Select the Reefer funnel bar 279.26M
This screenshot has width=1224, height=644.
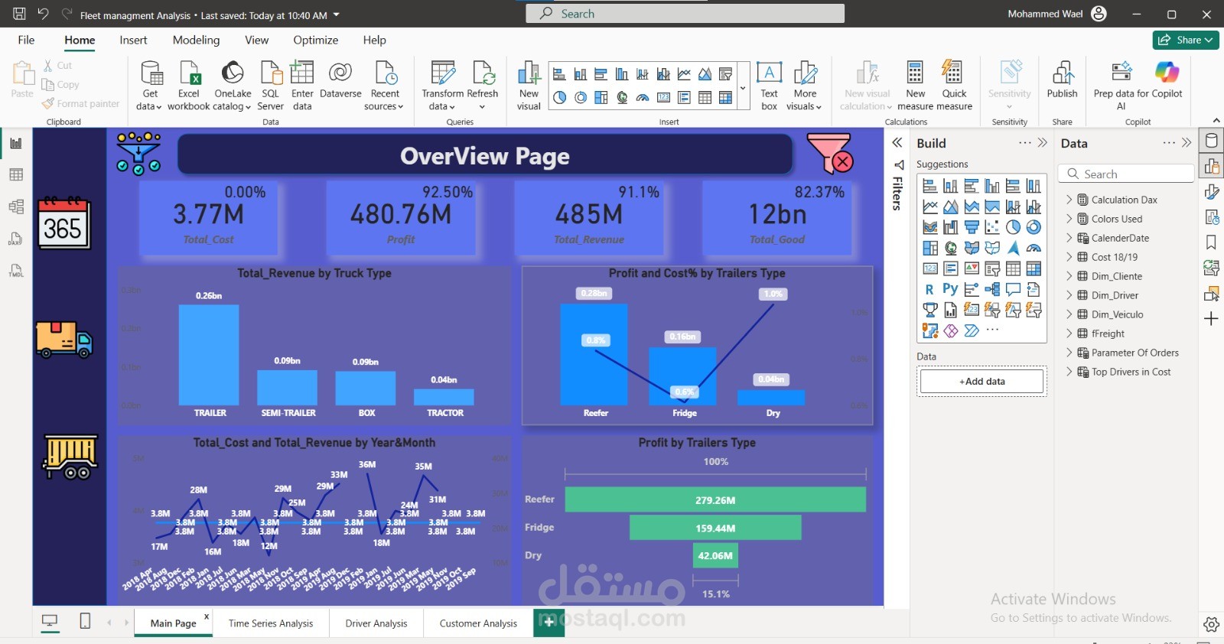click(715, 499)
